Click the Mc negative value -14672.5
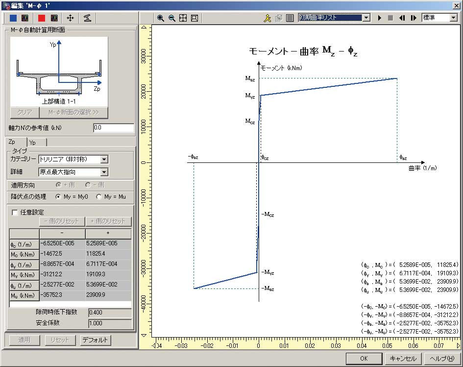The width and height of the screenshot is (463, 367). 62,254
